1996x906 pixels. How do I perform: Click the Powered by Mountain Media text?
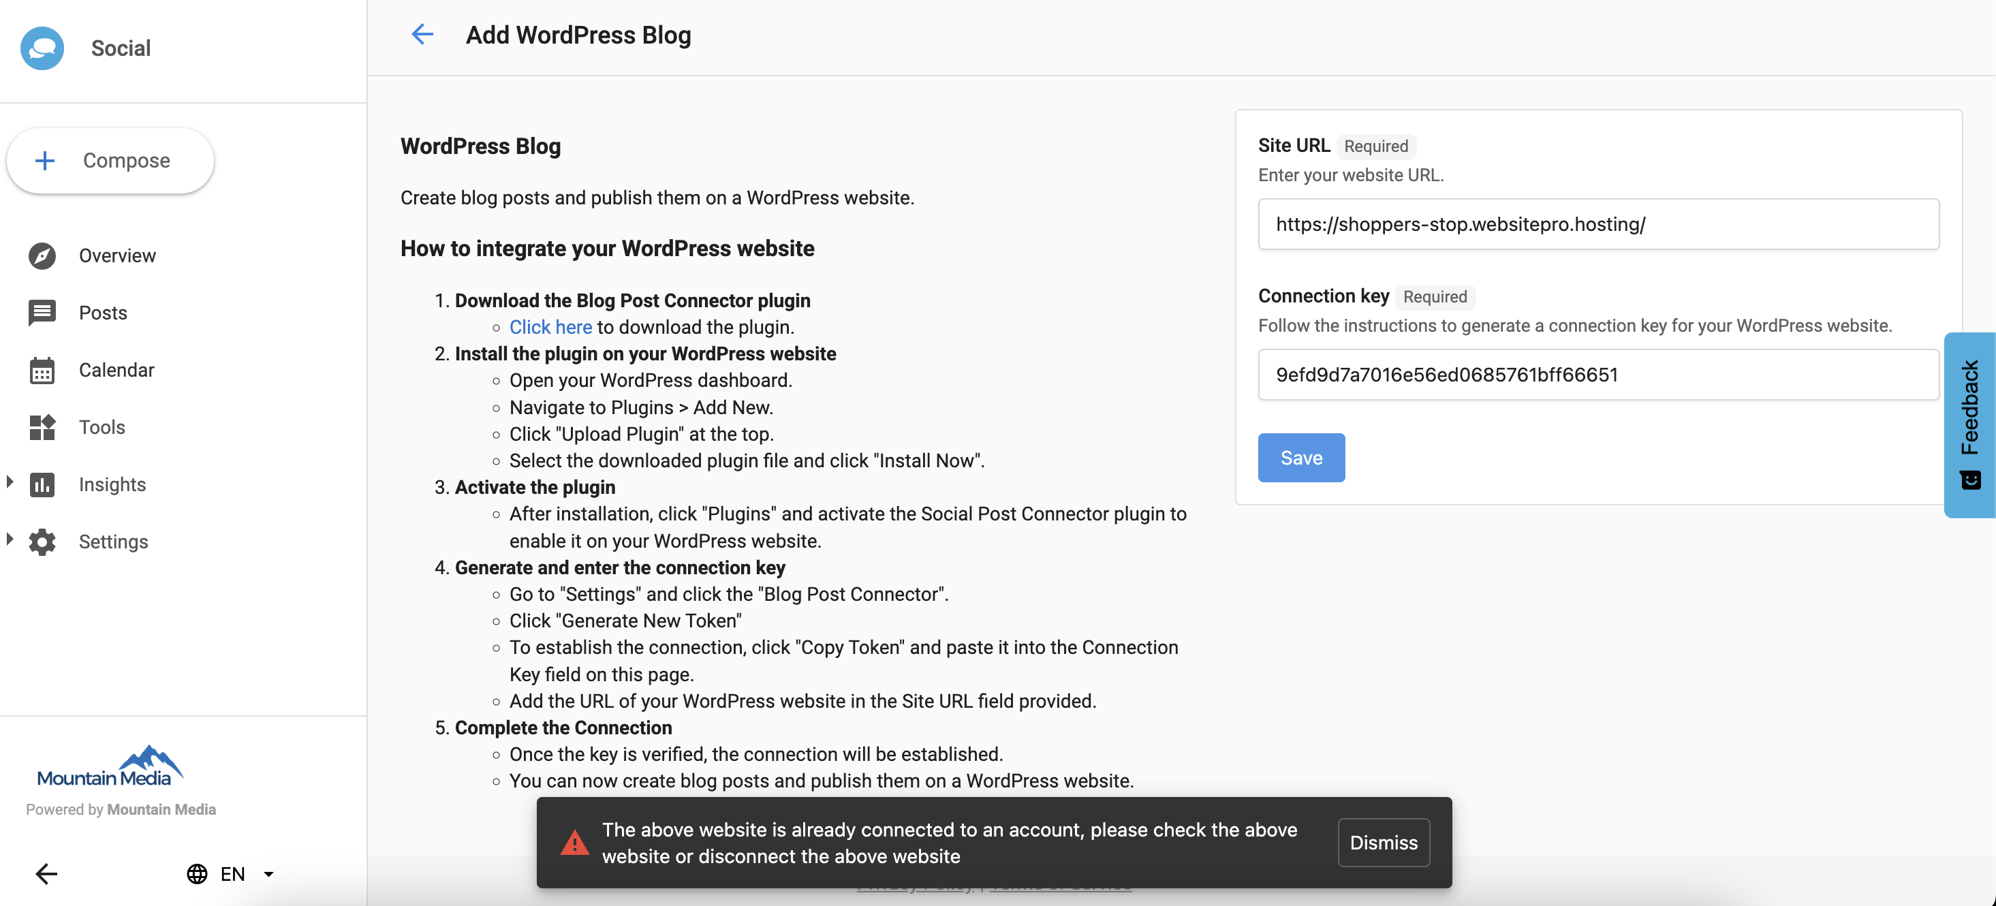click(121, 809)
